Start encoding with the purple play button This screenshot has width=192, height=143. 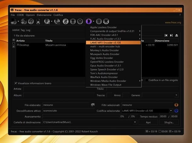point(89,21)
